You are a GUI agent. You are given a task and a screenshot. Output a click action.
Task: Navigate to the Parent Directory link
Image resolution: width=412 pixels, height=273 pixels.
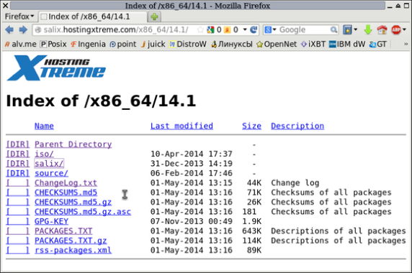tap(73, 144)
